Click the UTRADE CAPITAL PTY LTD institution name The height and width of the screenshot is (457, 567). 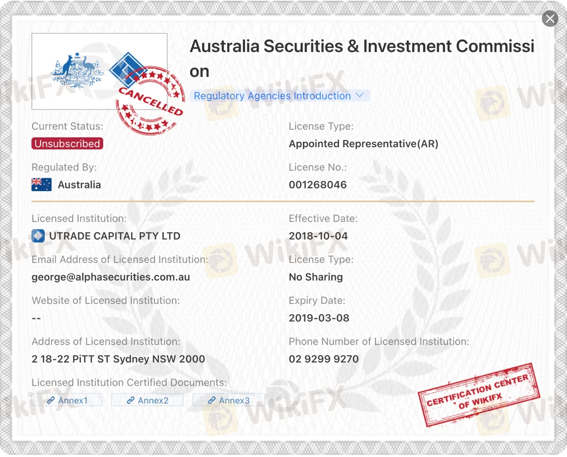click(115, 236)
